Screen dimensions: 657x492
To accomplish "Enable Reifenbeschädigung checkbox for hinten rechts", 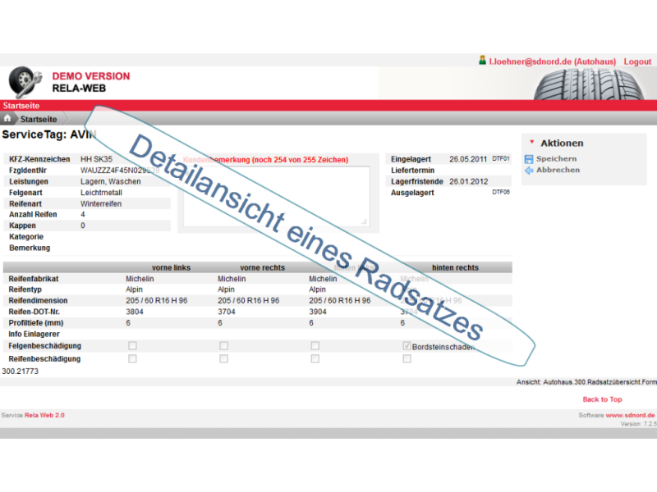I will [x=407, y=359].
